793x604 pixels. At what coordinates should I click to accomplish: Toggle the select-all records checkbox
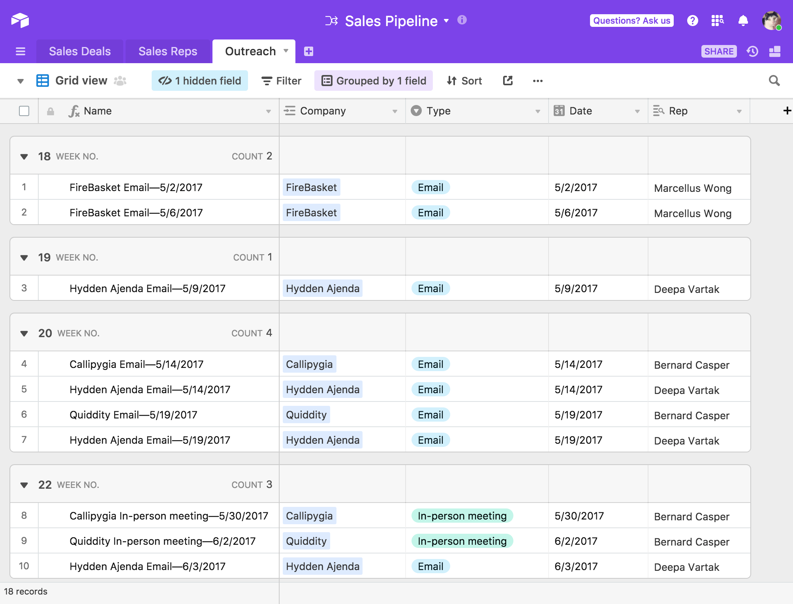click(x=24, y=111)
